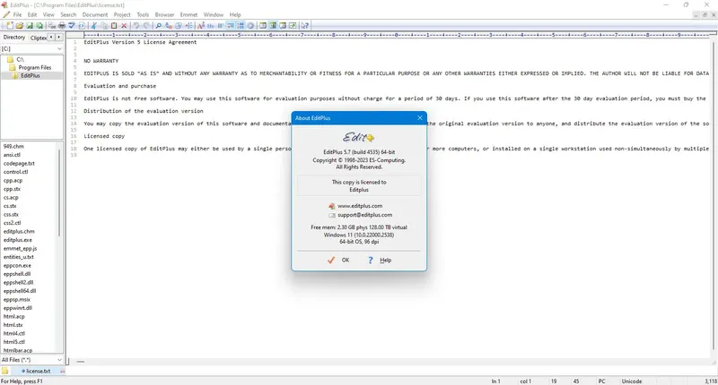
Task: Click the editor's vertical scrollbar
Action: pyautogui.click(x=714, y=196)
